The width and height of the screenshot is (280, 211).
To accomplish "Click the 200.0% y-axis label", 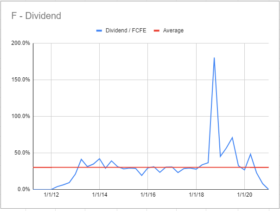I will (21, 43).
